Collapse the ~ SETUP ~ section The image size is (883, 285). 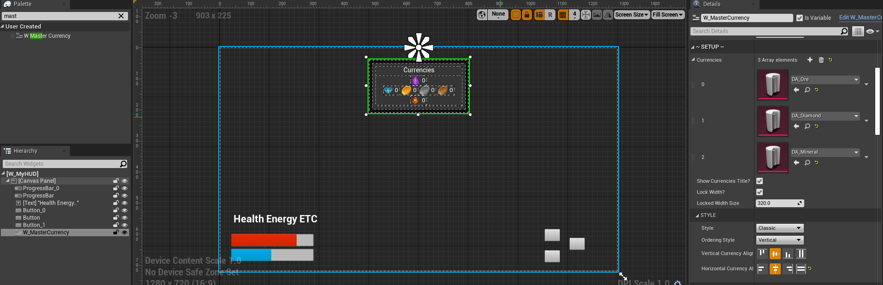click(693, 47)
